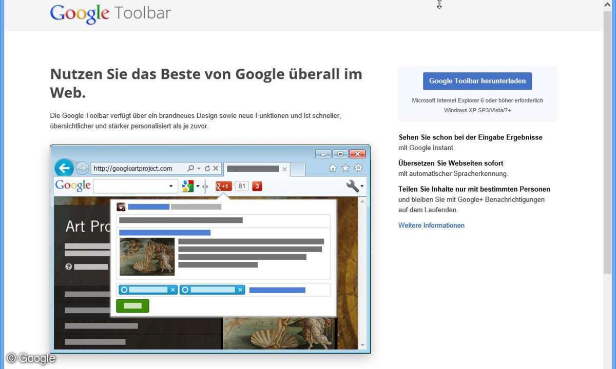This screenshot has height=369, width=616.
Task: Open the Weitere Informationen link
Action: pyautogui.click(x=431, y=225)
